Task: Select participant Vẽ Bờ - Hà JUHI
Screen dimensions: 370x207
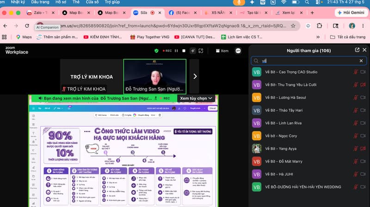Action: [x=308, y=174]
